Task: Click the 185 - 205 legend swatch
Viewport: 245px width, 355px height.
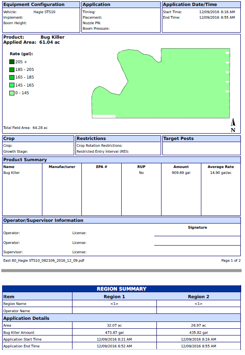Action: [x=12, y=70]
